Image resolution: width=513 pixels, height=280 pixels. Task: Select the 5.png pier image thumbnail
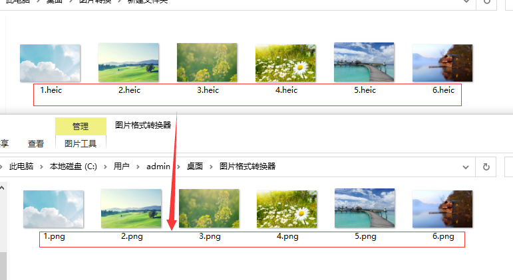(x=365, y=208)
